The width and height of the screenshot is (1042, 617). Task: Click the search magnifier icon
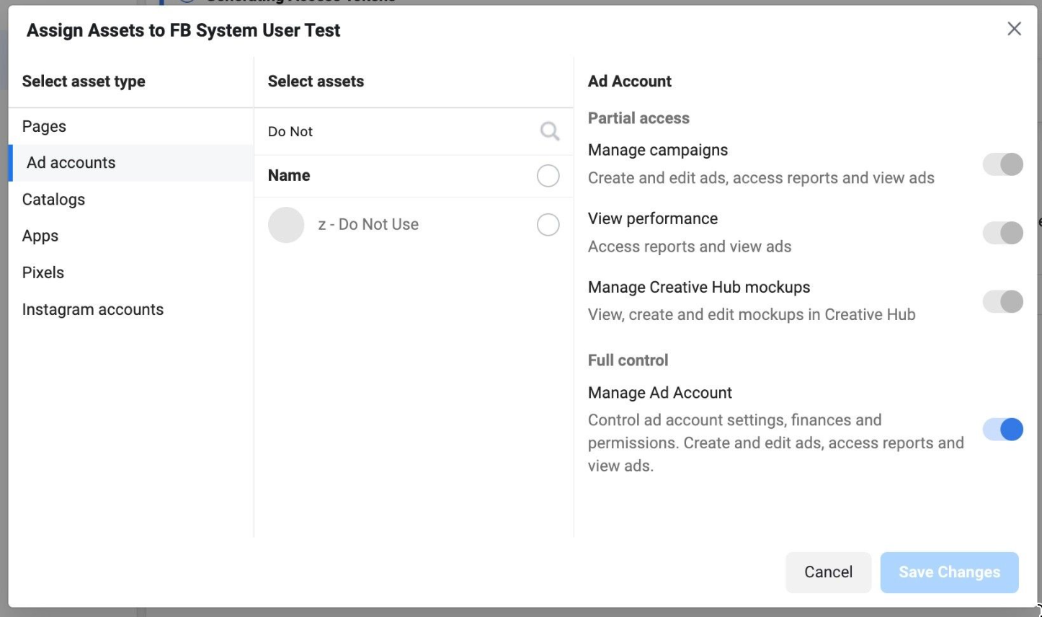(550, 131)
